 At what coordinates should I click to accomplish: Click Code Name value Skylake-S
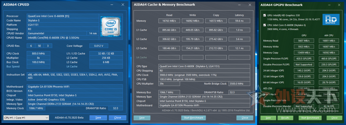[x=63, y=20]
